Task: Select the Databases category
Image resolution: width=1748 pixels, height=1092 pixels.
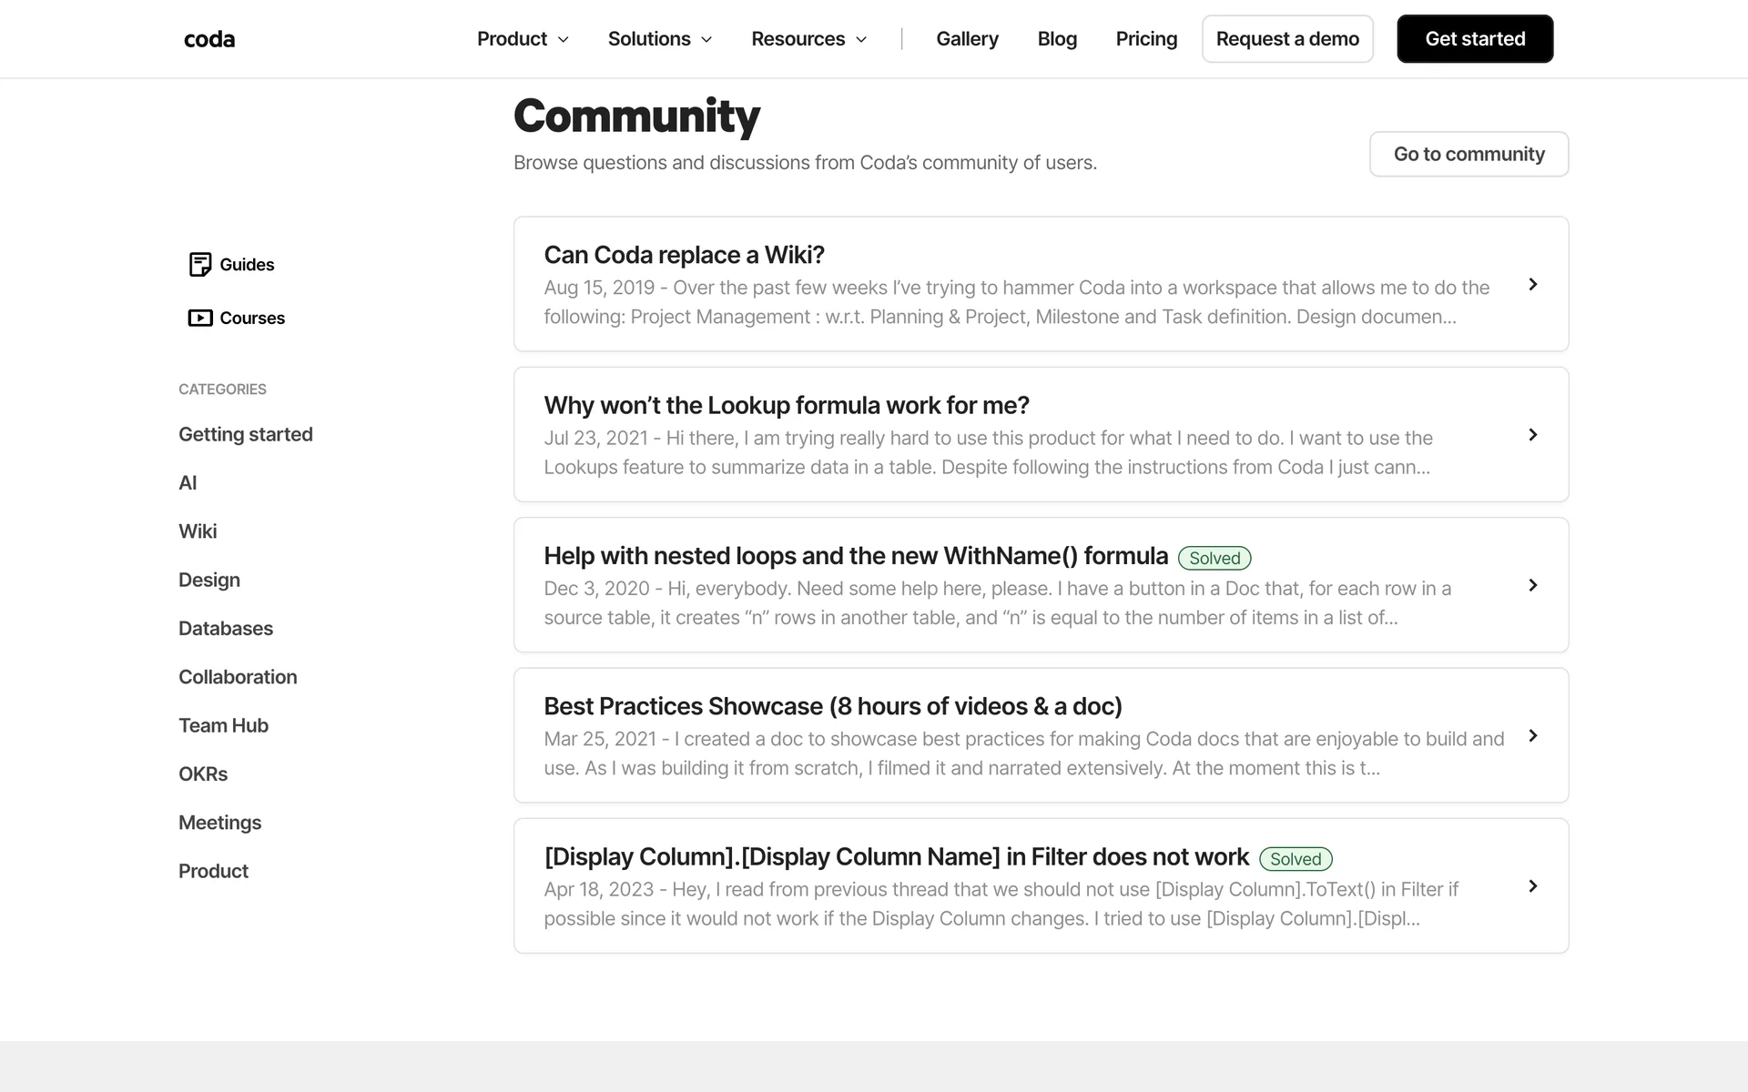Action: click(226, 628)
